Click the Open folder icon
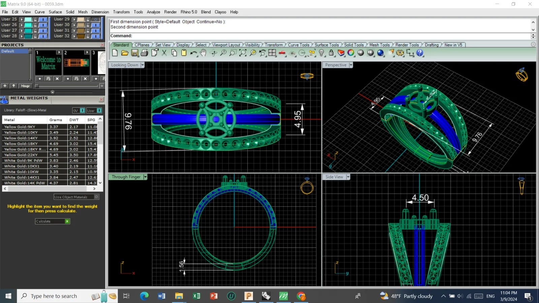 125,53
